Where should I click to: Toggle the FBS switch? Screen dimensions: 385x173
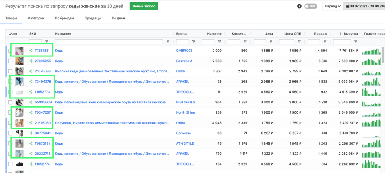point(310,6)
